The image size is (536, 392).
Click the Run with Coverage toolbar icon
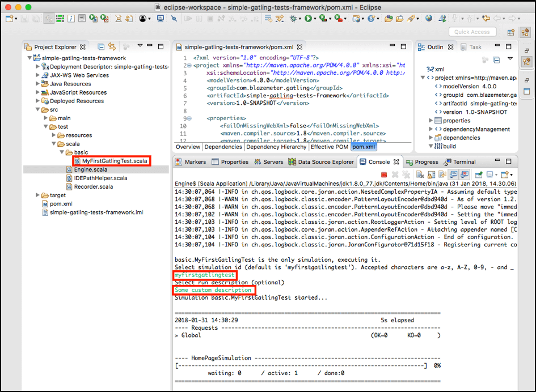click(323, 19)
